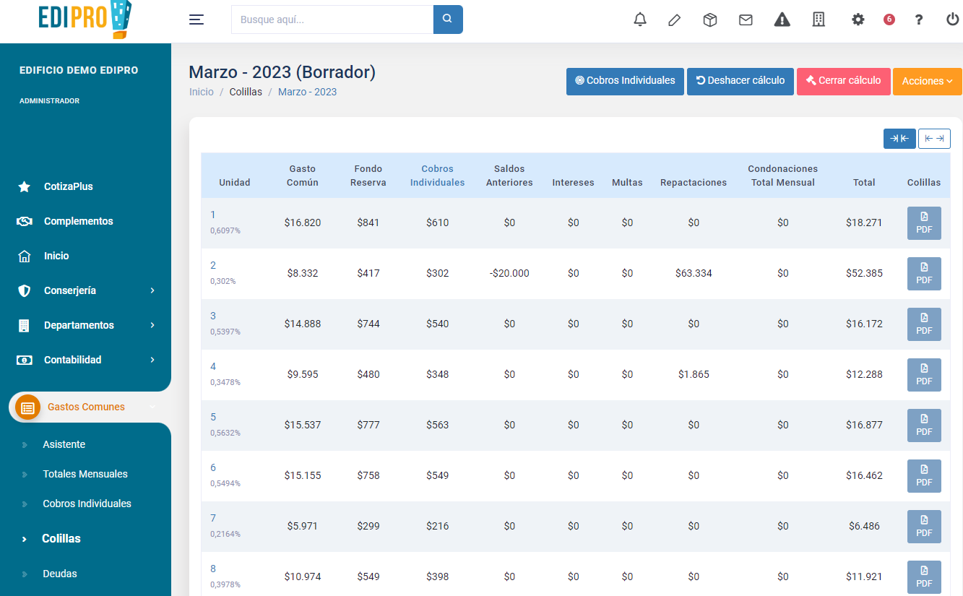Expand the Contabilidad submenu chevron
The image size is (963, 596).
152,360
